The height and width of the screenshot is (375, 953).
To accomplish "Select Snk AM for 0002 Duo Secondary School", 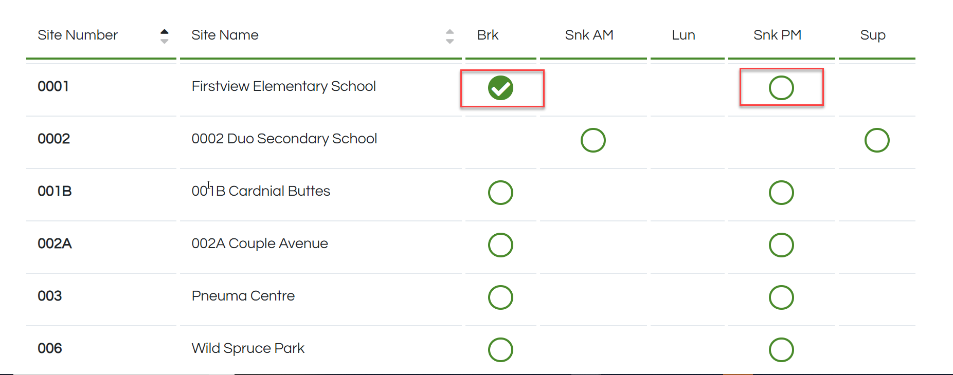I will 593,140.
